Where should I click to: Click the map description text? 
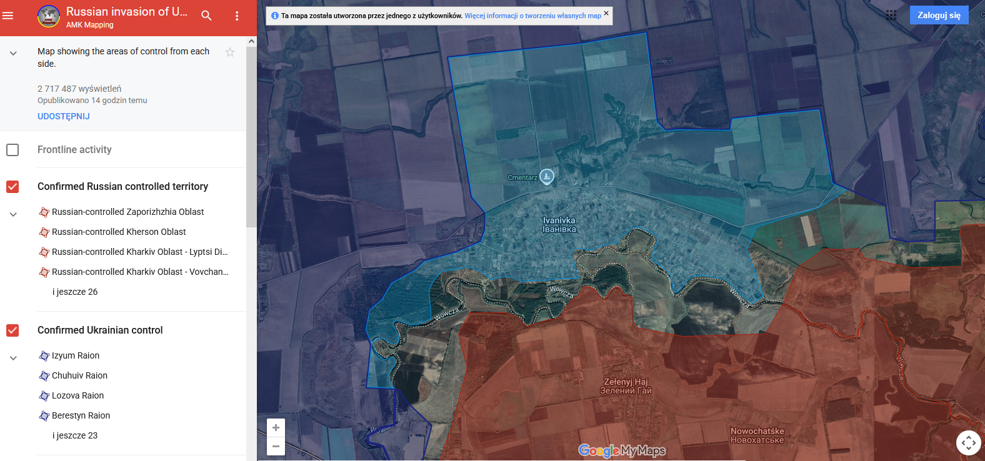pyautogui.click(x=124, y=57)
